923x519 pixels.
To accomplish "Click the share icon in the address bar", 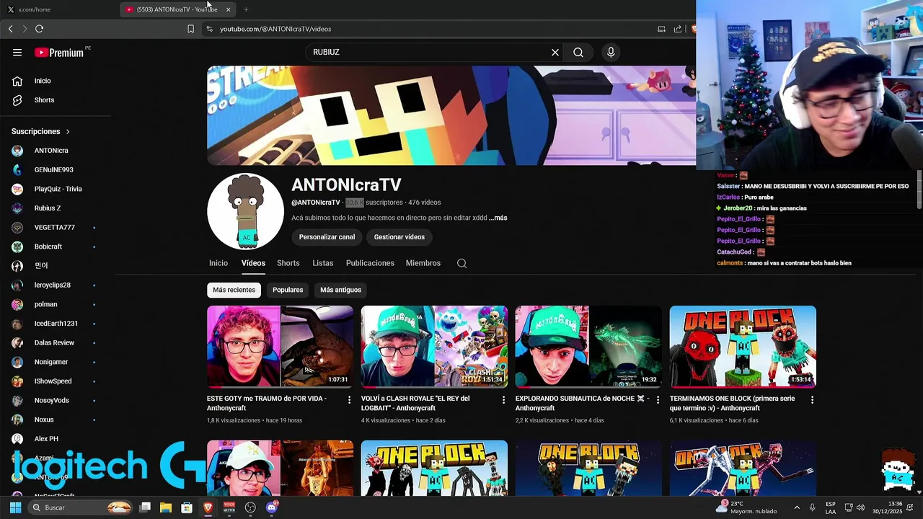I will [678, 29].
